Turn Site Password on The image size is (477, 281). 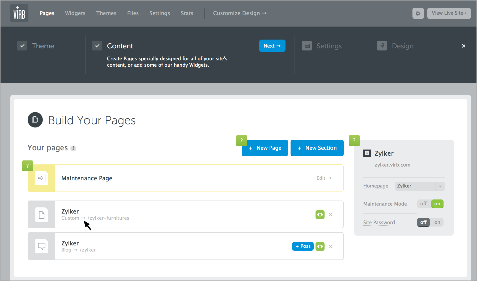(x=437, y=222)
